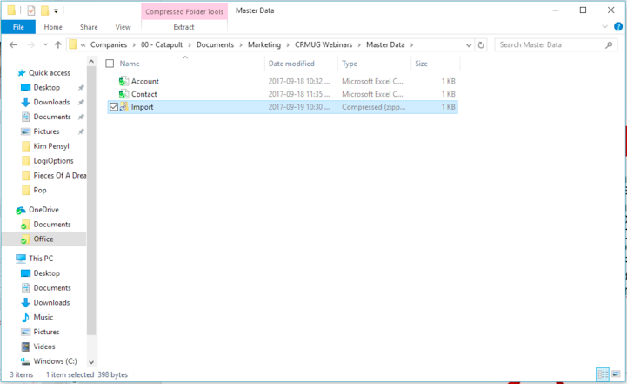Click Properties icon in quick access toolbar
Screen dimensions: 627x384
31,10
